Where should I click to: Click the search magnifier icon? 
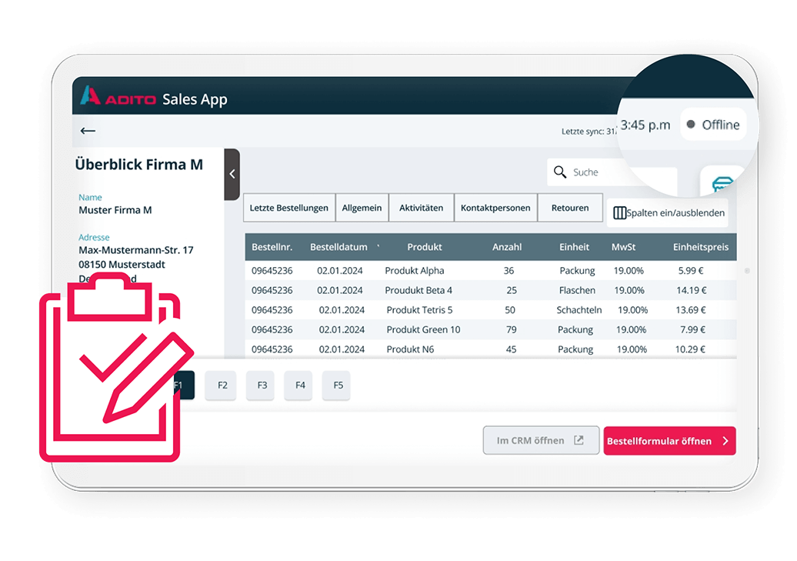click(x=559, y=172)
